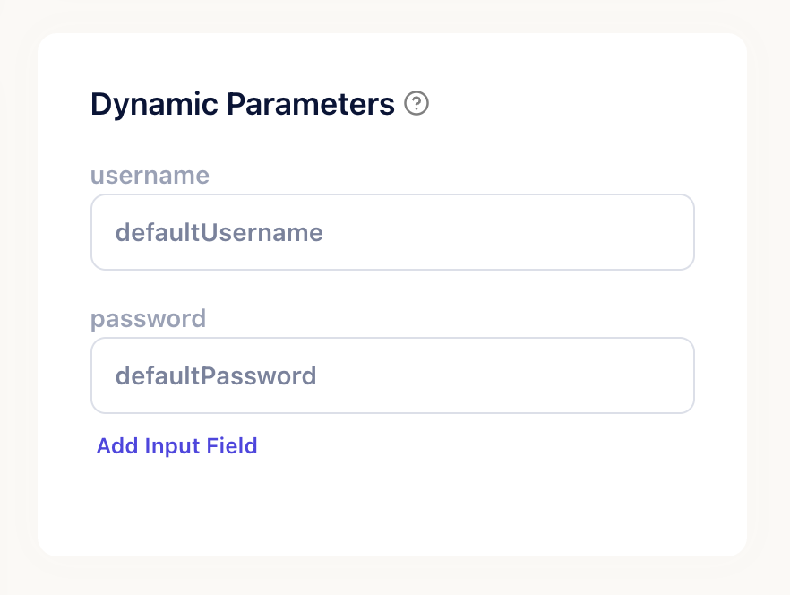Screen dimensions: 790x595
Task: Click the password field label
Action: [148, 319]
